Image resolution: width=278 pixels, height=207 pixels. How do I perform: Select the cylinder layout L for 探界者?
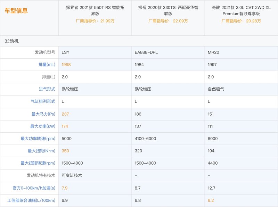coord(63,101)
